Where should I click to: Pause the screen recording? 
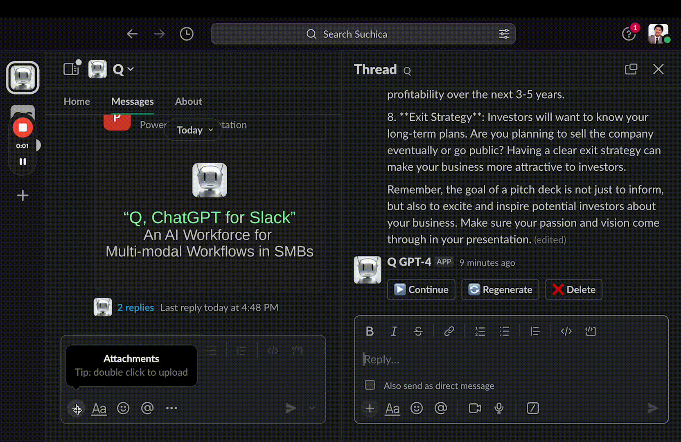pos(23,162)
